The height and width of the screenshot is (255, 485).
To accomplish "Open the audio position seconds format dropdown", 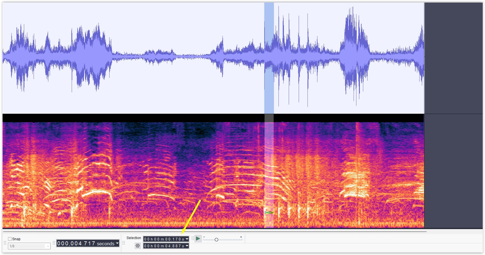I will pos(117,243).
